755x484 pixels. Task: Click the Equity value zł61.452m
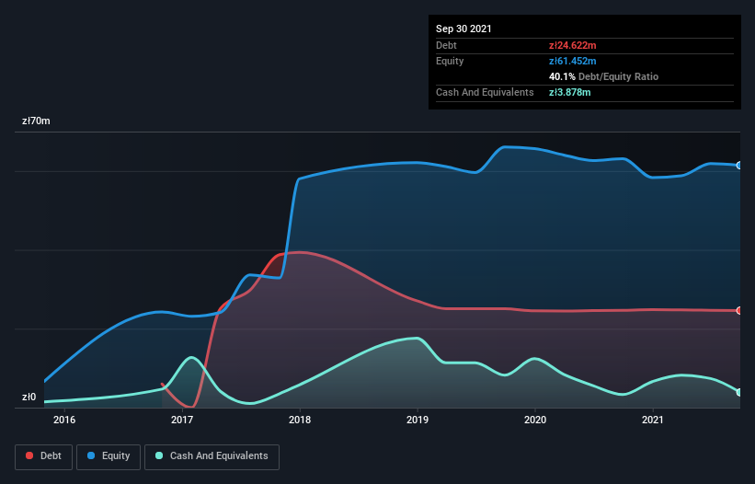573,61
